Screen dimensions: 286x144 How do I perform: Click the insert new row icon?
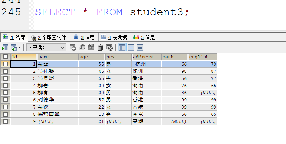[73, 47]
